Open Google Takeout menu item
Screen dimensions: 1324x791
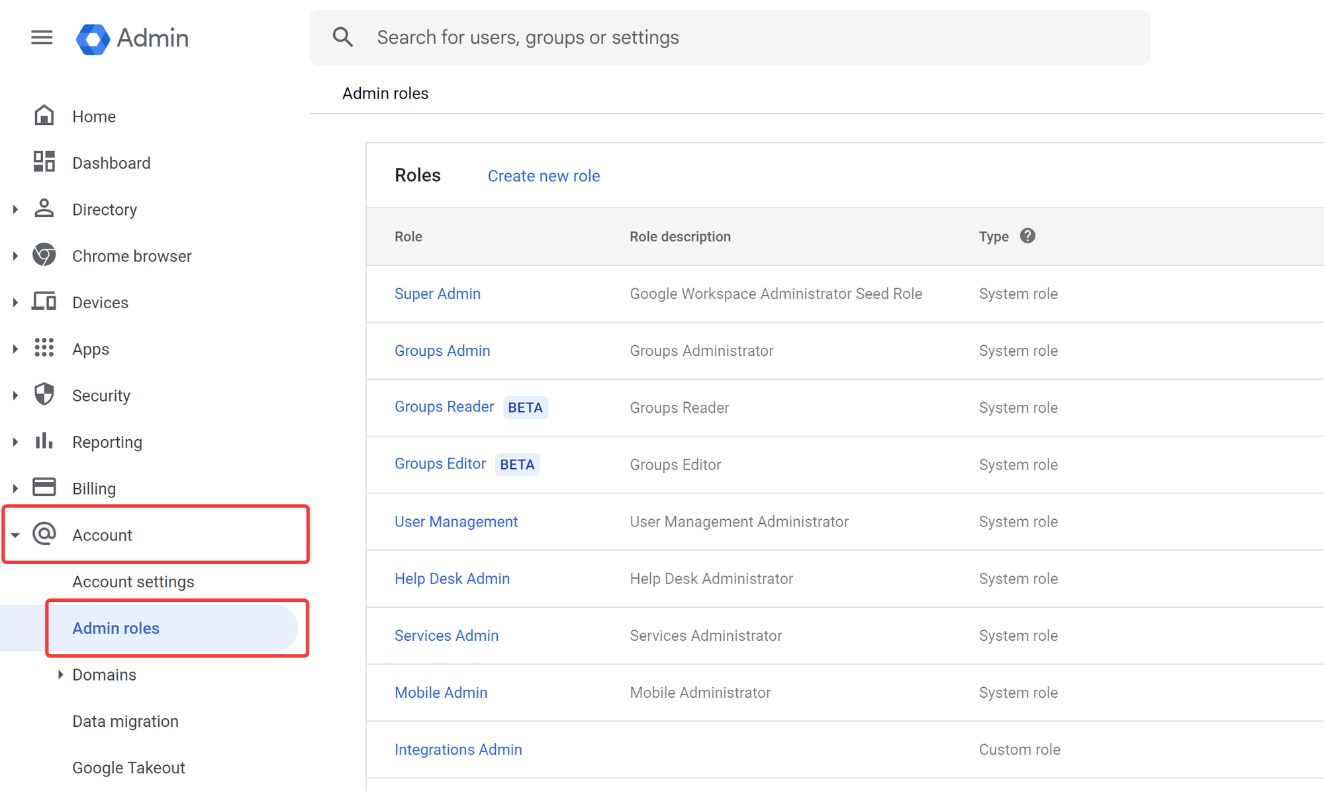[x=128, y=767]
